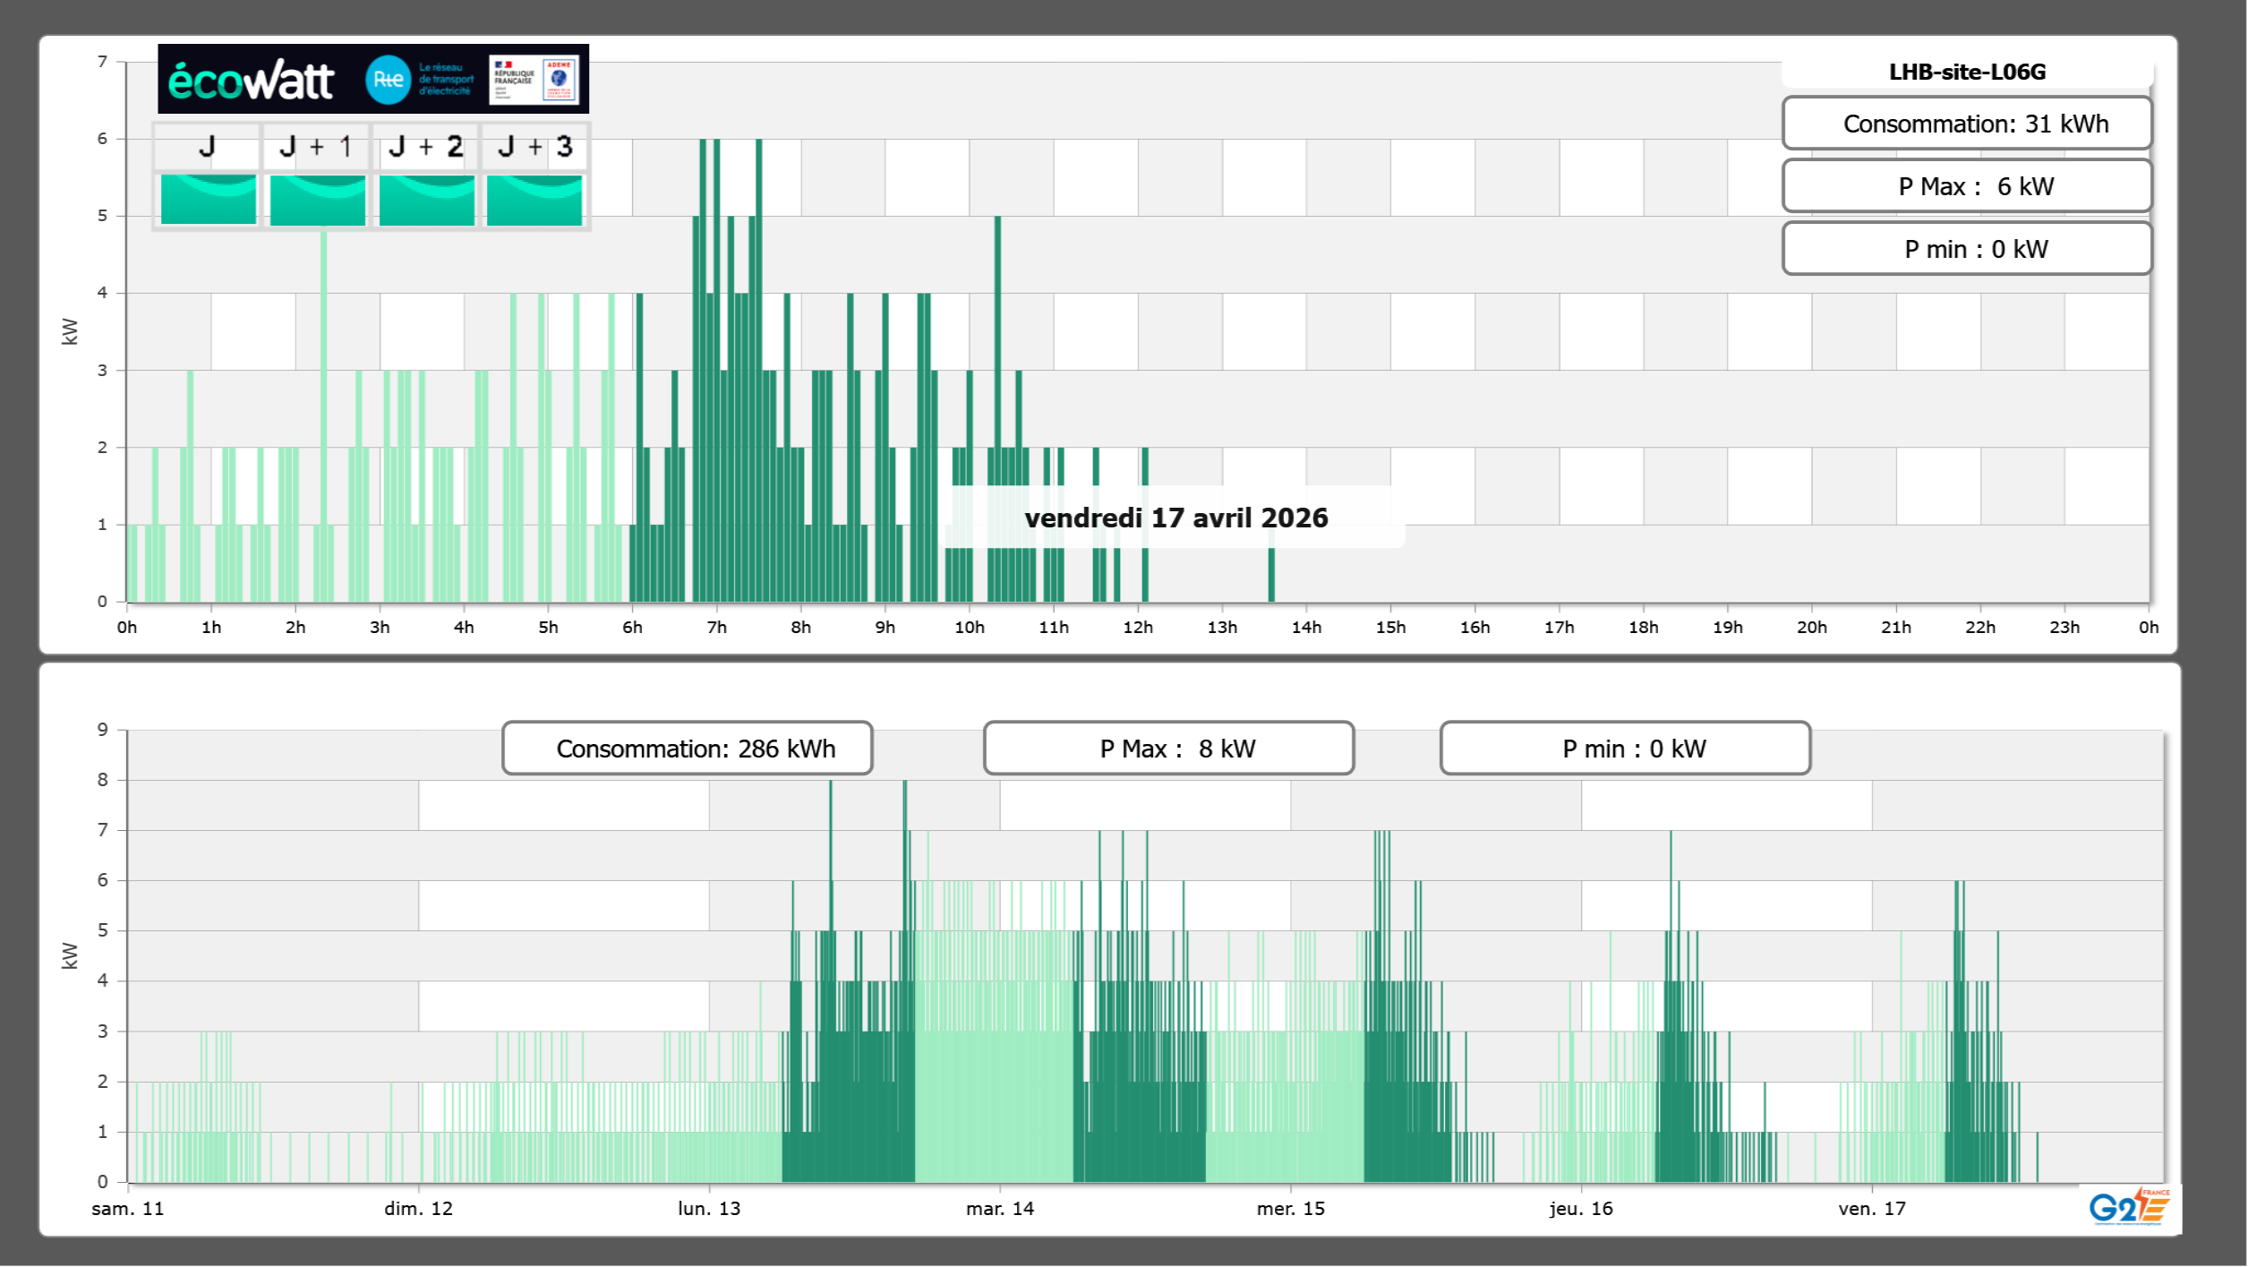2248x1267 pixels.
Task: Click the green signal icon under J + 3
Action: pos(534,199)
